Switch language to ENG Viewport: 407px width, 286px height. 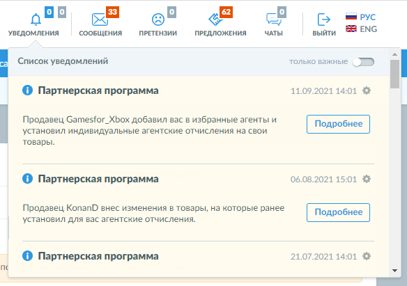click(x=361, y=29)
